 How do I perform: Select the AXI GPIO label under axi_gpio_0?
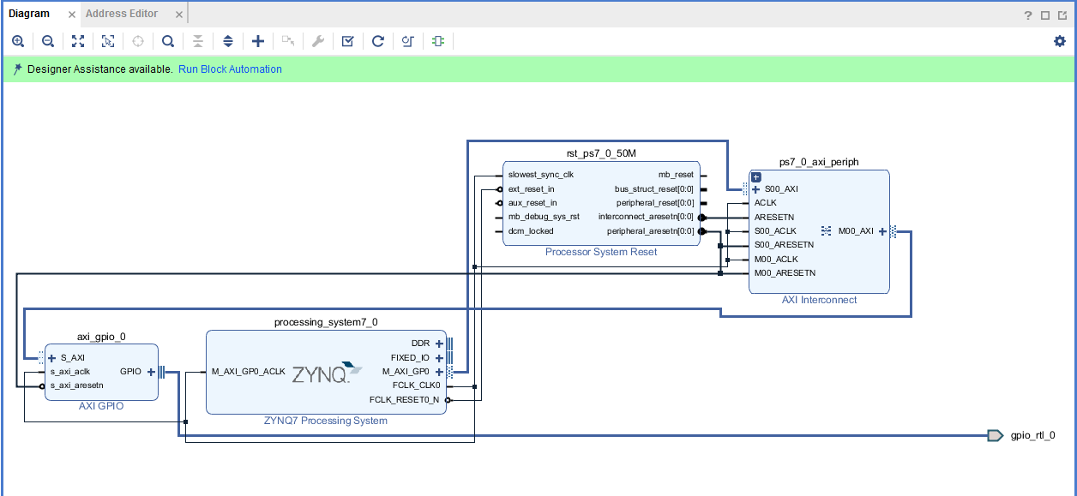[101, 406]
